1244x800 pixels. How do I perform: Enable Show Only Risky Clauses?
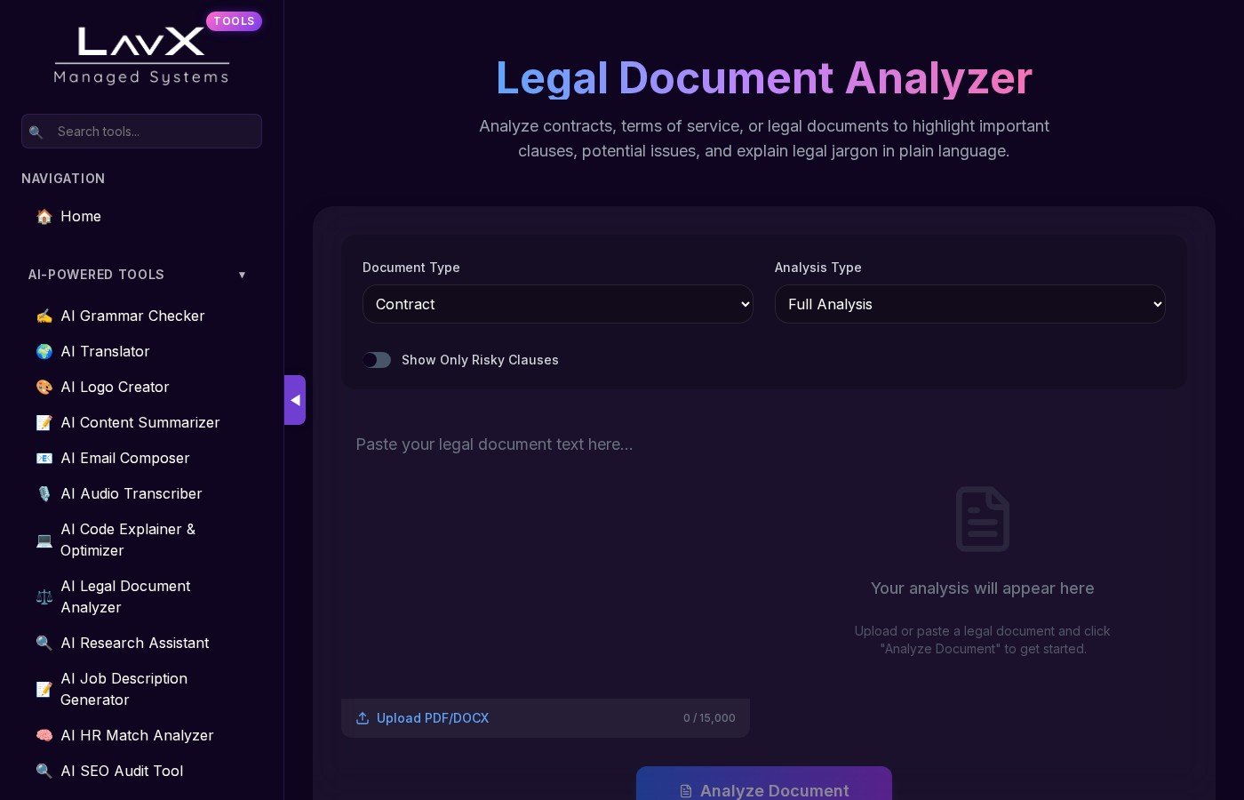(377, 360)
